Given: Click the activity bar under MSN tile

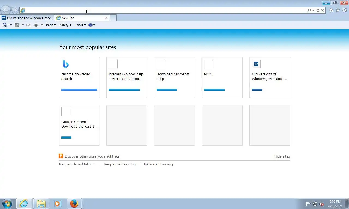Looking at the screenshot, I should [214, 90].
